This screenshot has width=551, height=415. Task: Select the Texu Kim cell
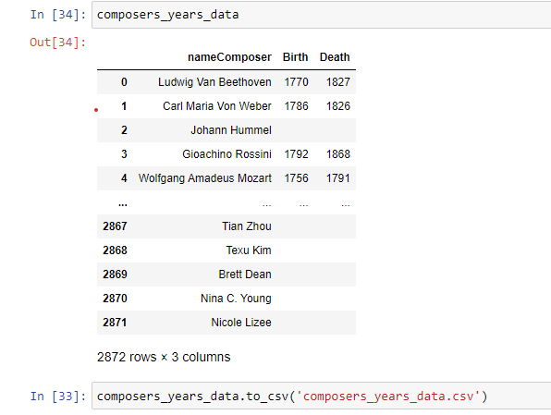pos(249,250)
